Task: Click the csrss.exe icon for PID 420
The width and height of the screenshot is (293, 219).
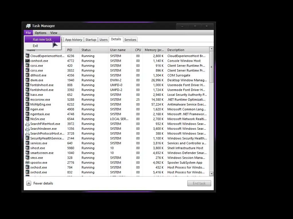Action: click(x=27, y=66)
